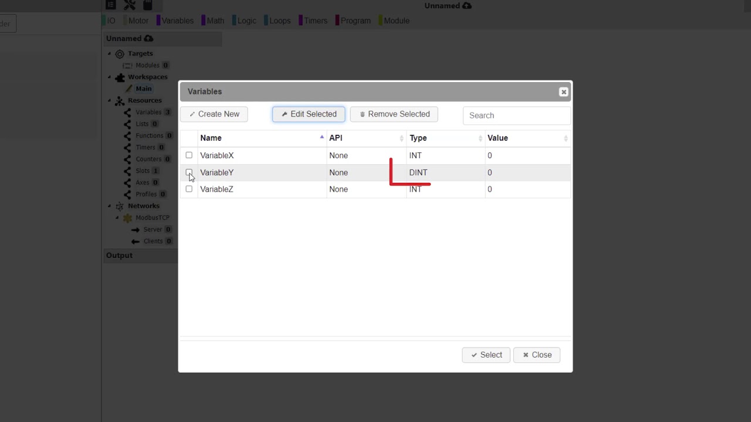Click share icon beside Slots tree item
The image size is (751, 422).
[127, 171]
